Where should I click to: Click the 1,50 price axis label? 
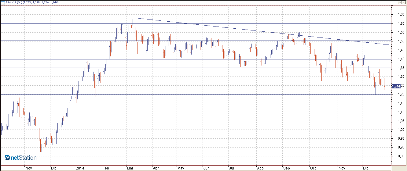(x=401, y=41)
